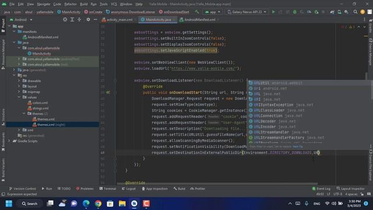Start debugging with the green bug icon
The width and height of the screenshot is (373, 210).
295,12
